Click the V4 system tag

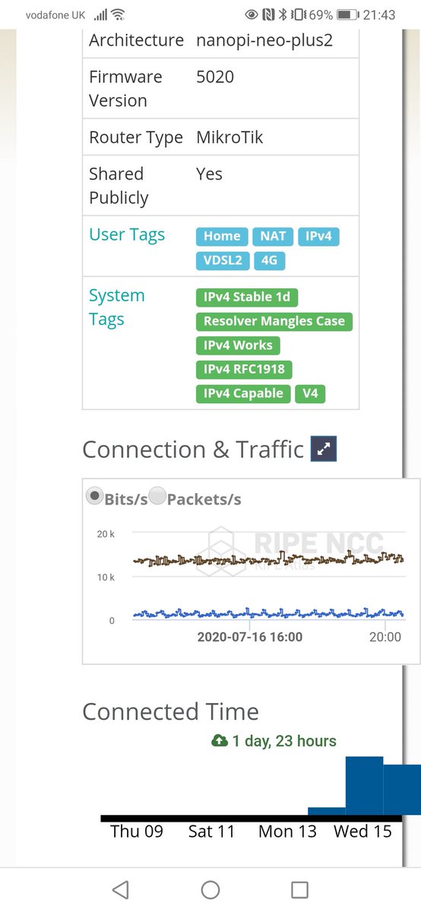pos(310,393)
